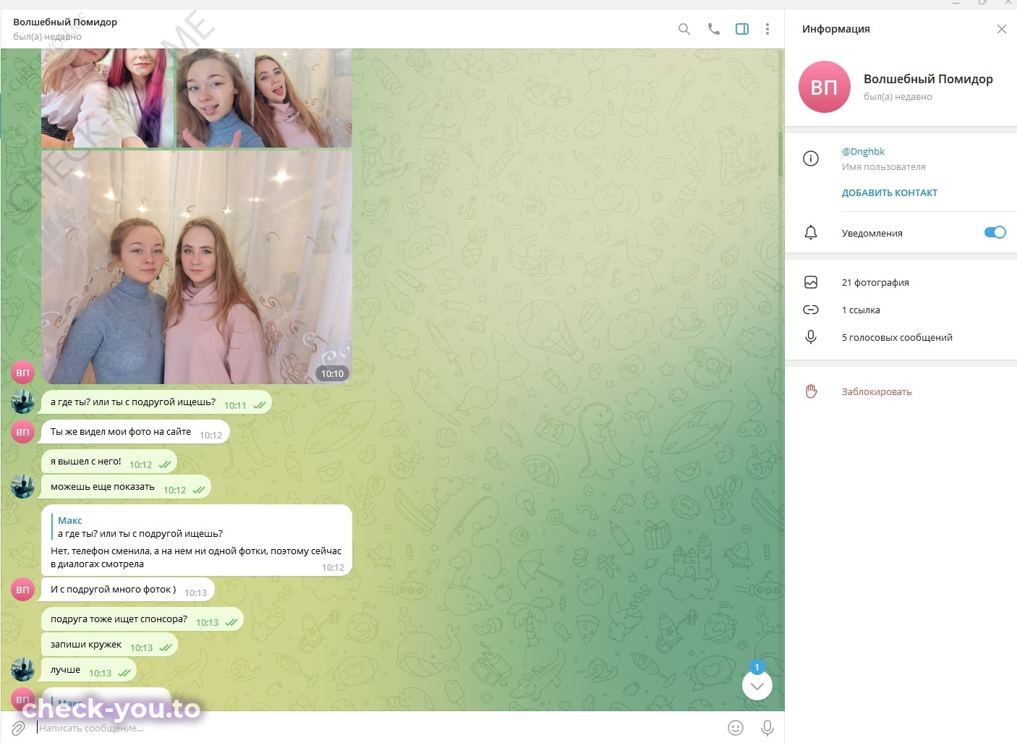The image size is (1017, 743).
Task: Click ДОБАВИТЬ КОНТАКТ button
Action: point(889,193)
